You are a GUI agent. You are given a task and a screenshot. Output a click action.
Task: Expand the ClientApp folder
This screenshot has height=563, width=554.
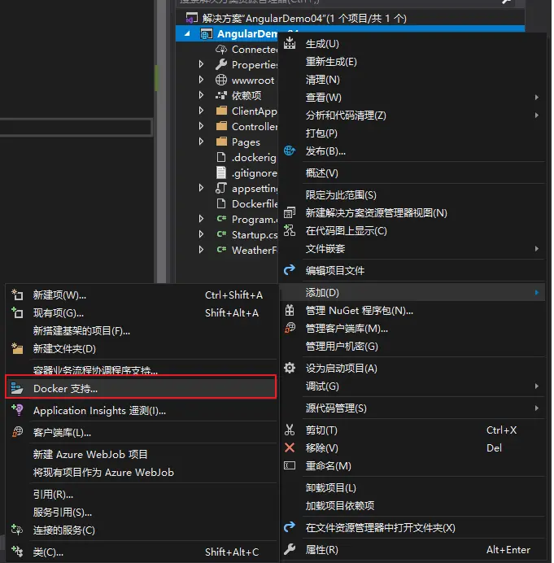tap(201, 111)
